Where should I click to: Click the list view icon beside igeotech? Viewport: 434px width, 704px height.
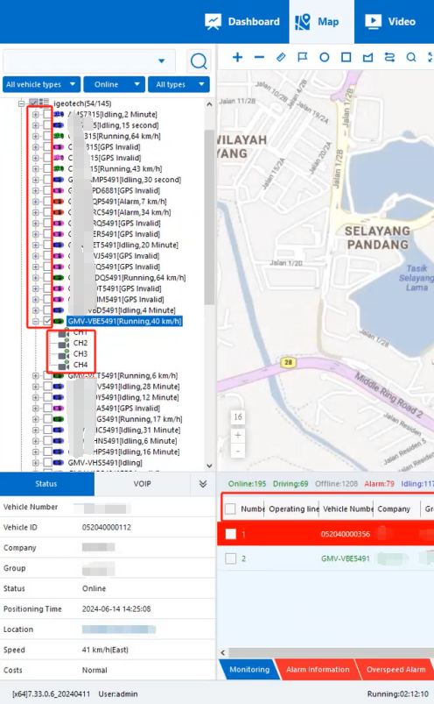click(44, 103)
